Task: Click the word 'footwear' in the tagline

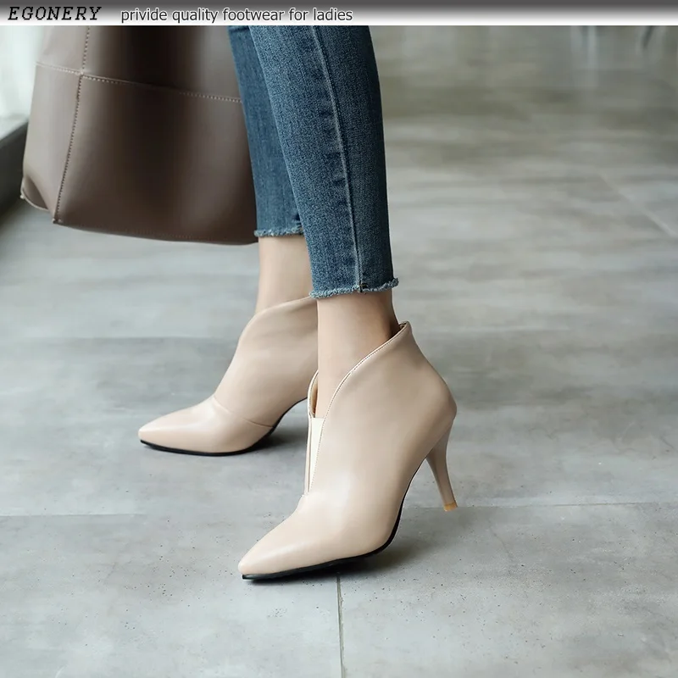Action: (249, 15)
